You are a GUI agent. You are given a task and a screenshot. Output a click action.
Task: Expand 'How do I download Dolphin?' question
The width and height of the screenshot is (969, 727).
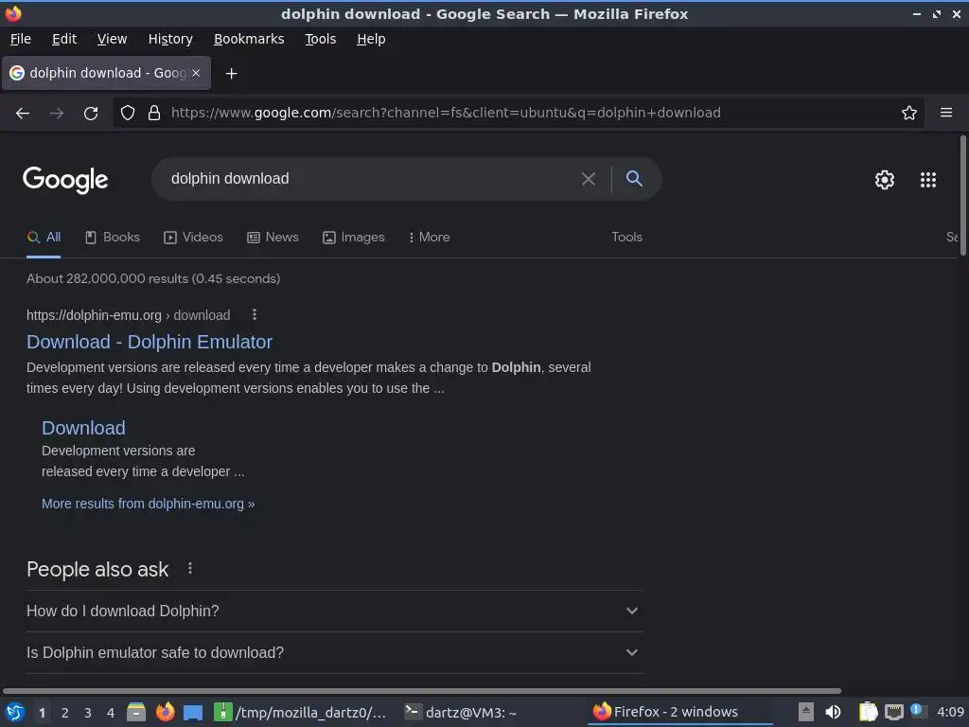pos(334,611)
